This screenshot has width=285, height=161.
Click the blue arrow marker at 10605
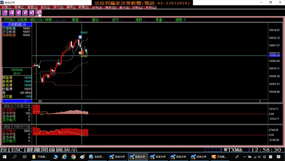click(80, 37)
